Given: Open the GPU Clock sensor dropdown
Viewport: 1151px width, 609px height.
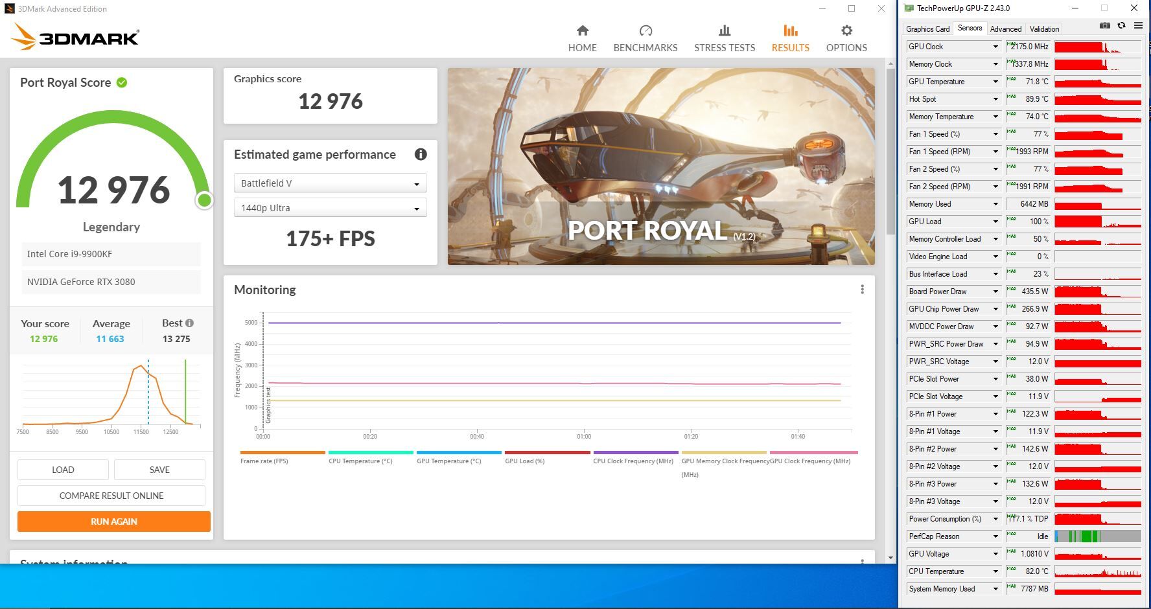Looking at the screenshot, I should tap(995, 47).
